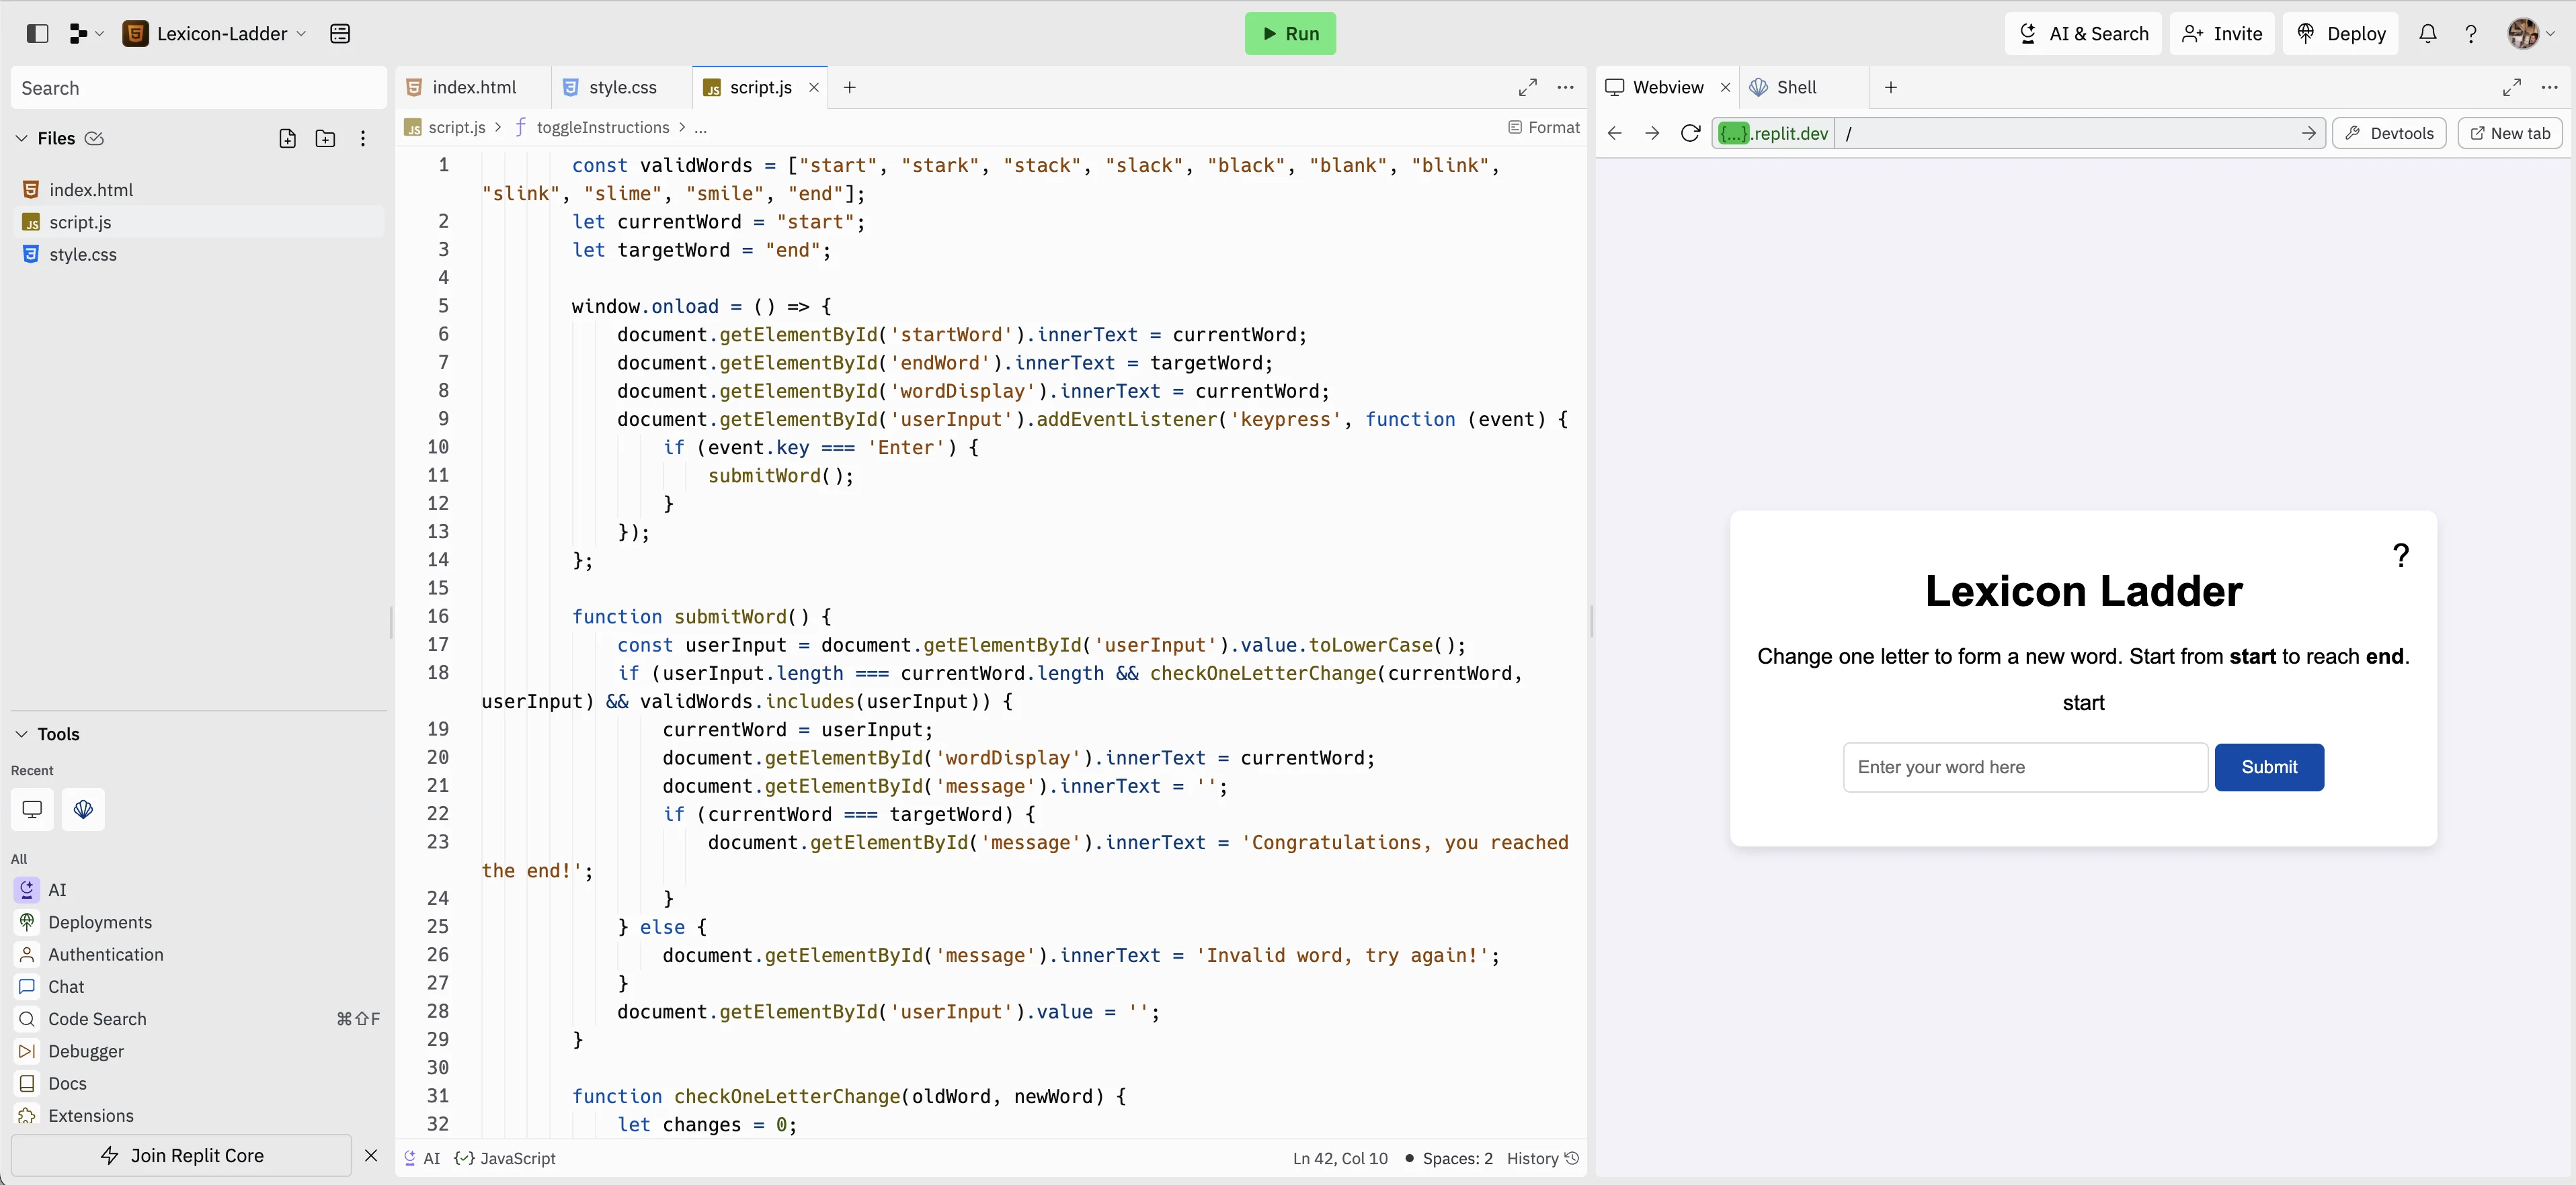Click the new folder icon in Files

(x=325, y=138)
